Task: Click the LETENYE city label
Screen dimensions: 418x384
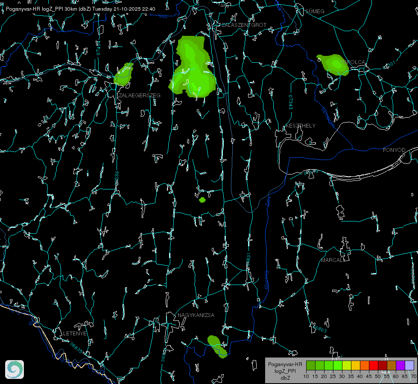Action: (x=75, y=334)
